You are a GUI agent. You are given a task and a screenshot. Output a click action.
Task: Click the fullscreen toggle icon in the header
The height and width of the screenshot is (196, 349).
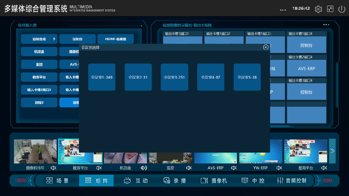click(330, 9)
